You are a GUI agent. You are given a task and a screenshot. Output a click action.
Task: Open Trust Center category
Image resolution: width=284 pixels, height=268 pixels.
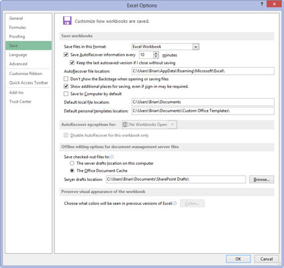click(x=28, y=102)
